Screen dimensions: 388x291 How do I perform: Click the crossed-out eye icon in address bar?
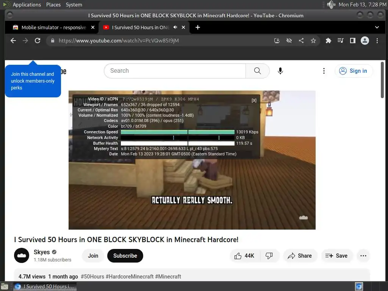[289, 41]
